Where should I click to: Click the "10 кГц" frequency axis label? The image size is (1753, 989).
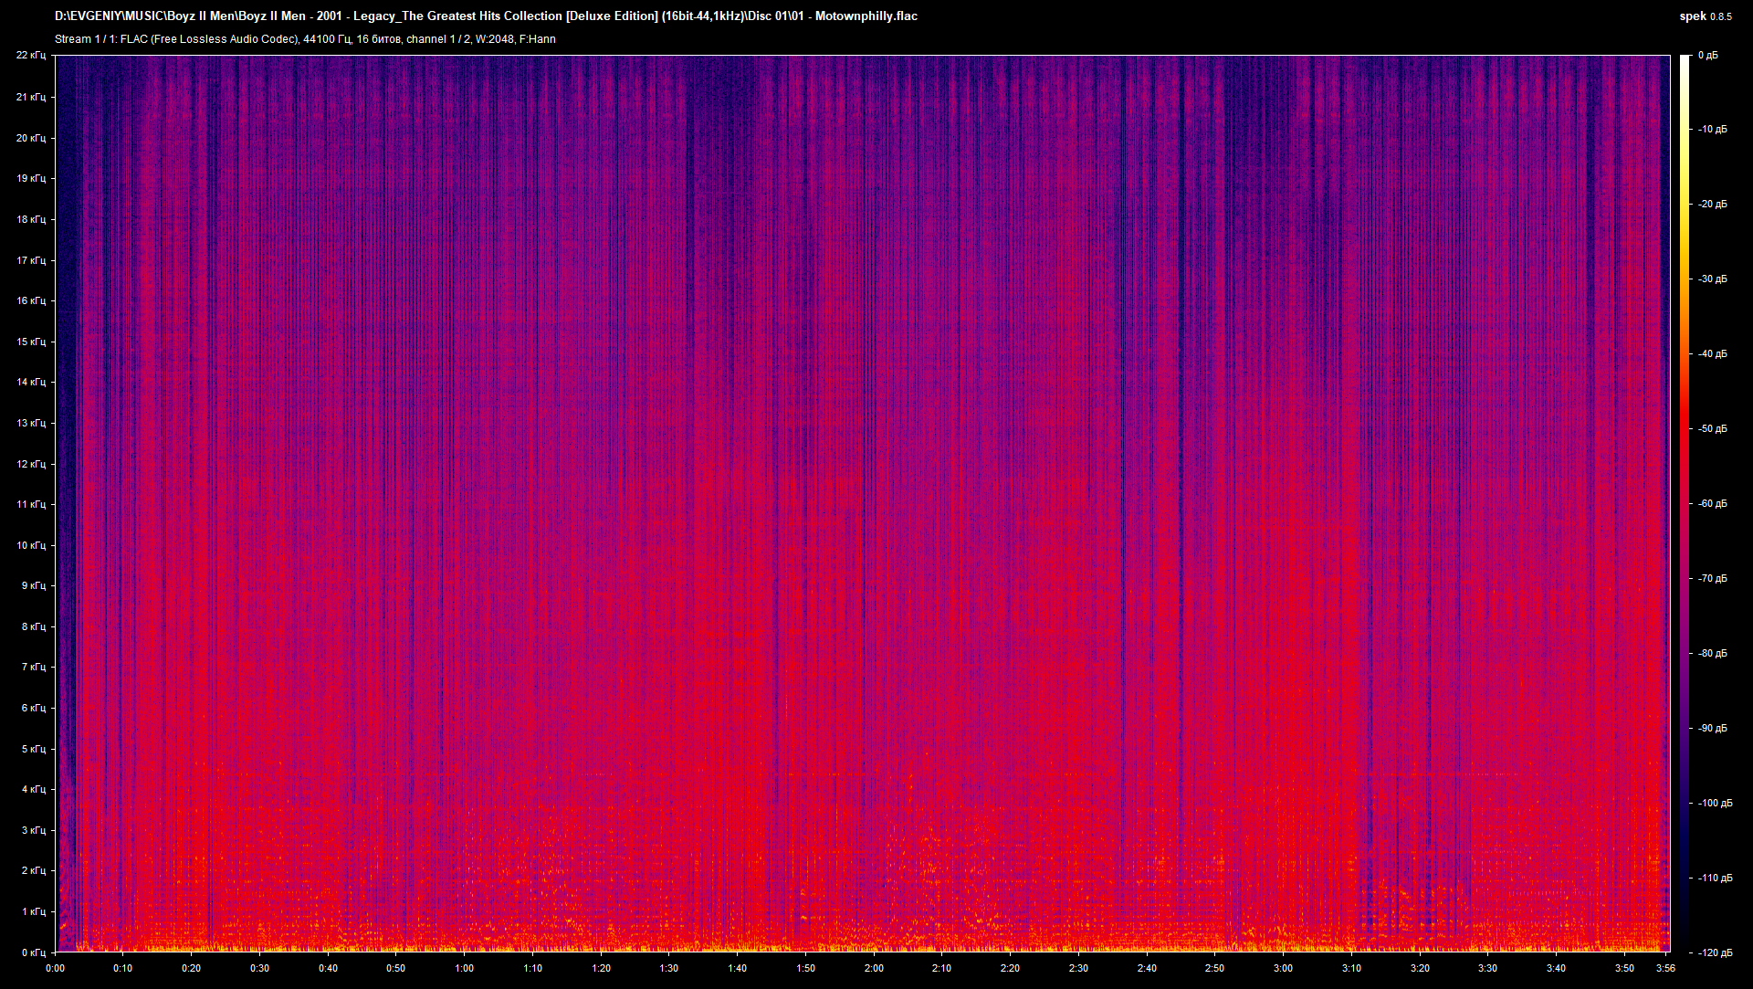(33, 544)
